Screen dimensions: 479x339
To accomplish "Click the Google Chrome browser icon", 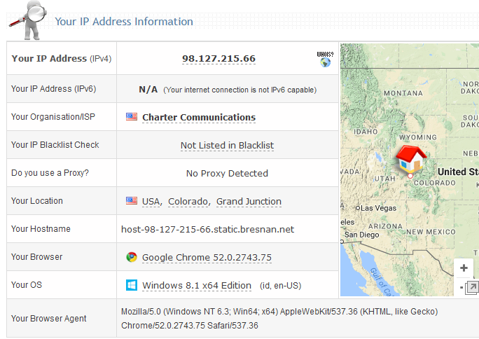I will pos(132,257).
